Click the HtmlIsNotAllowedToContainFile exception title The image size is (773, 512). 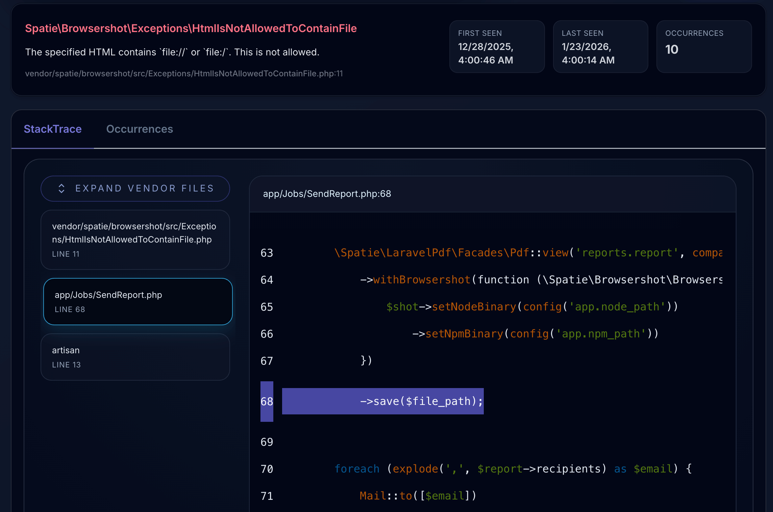[191, 28]
